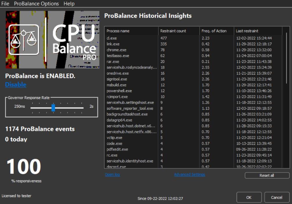The height and width of the screenshot is (204, 292).
Task: Select the link.exe process row
Action: coord(193,44)
